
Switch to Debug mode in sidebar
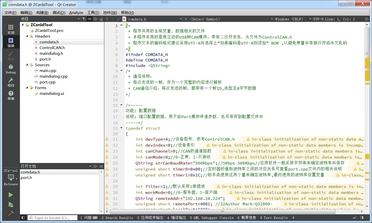(11, 69)
